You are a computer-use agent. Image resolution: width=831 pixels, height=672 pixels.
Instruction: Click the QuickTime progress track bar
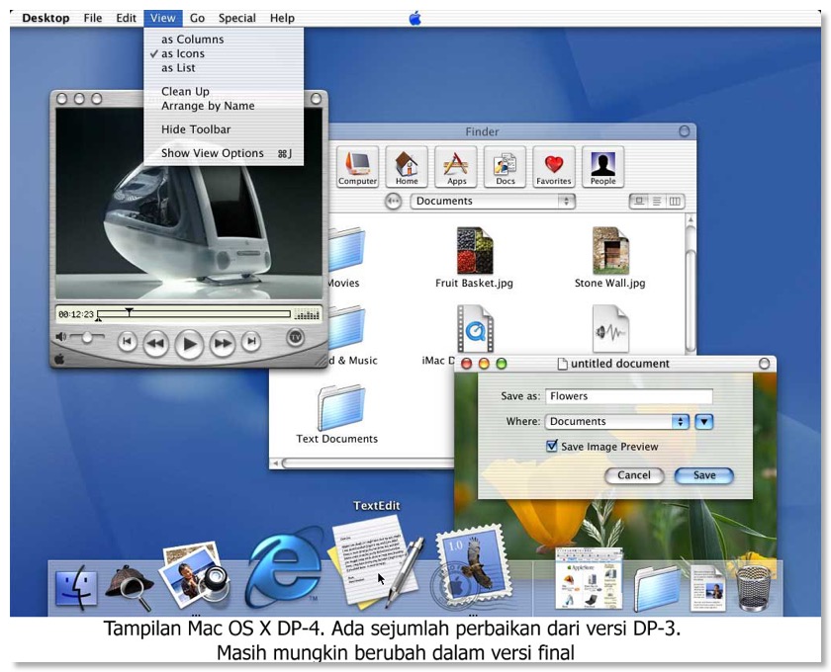194,314
